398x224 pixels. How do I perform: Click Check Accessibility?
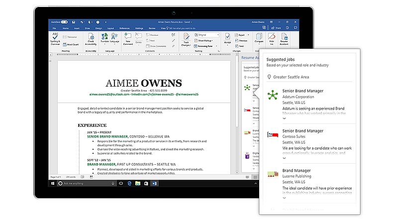click(x=91, y=39)
